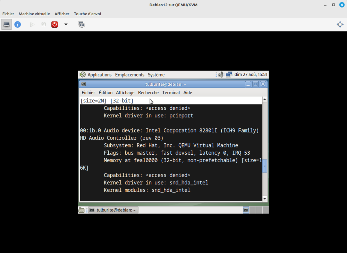Open the terminal's Aide menu
This screenshot has height=253, width=347.
click(188, 93)
